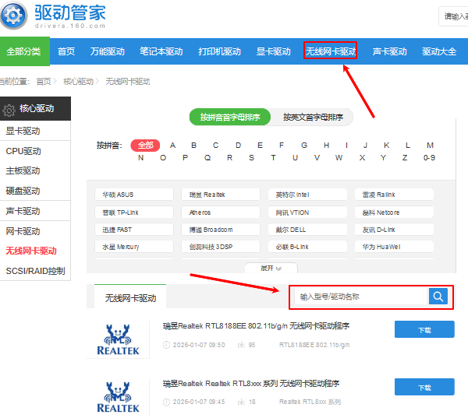The image size is (468, 418).
Task: Open 声卡驱动 in the top navigation bar
Action: (389, 51)
